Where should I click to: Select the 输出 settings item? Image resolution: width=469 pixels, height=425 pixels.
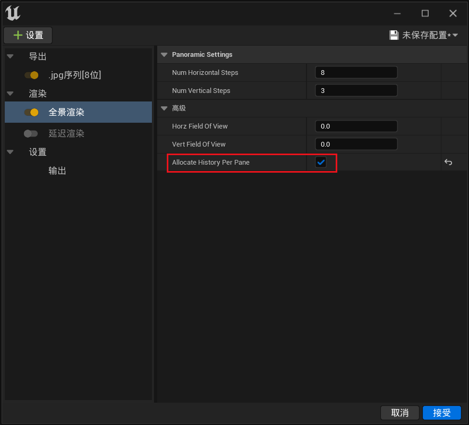[x=57, y=171]
